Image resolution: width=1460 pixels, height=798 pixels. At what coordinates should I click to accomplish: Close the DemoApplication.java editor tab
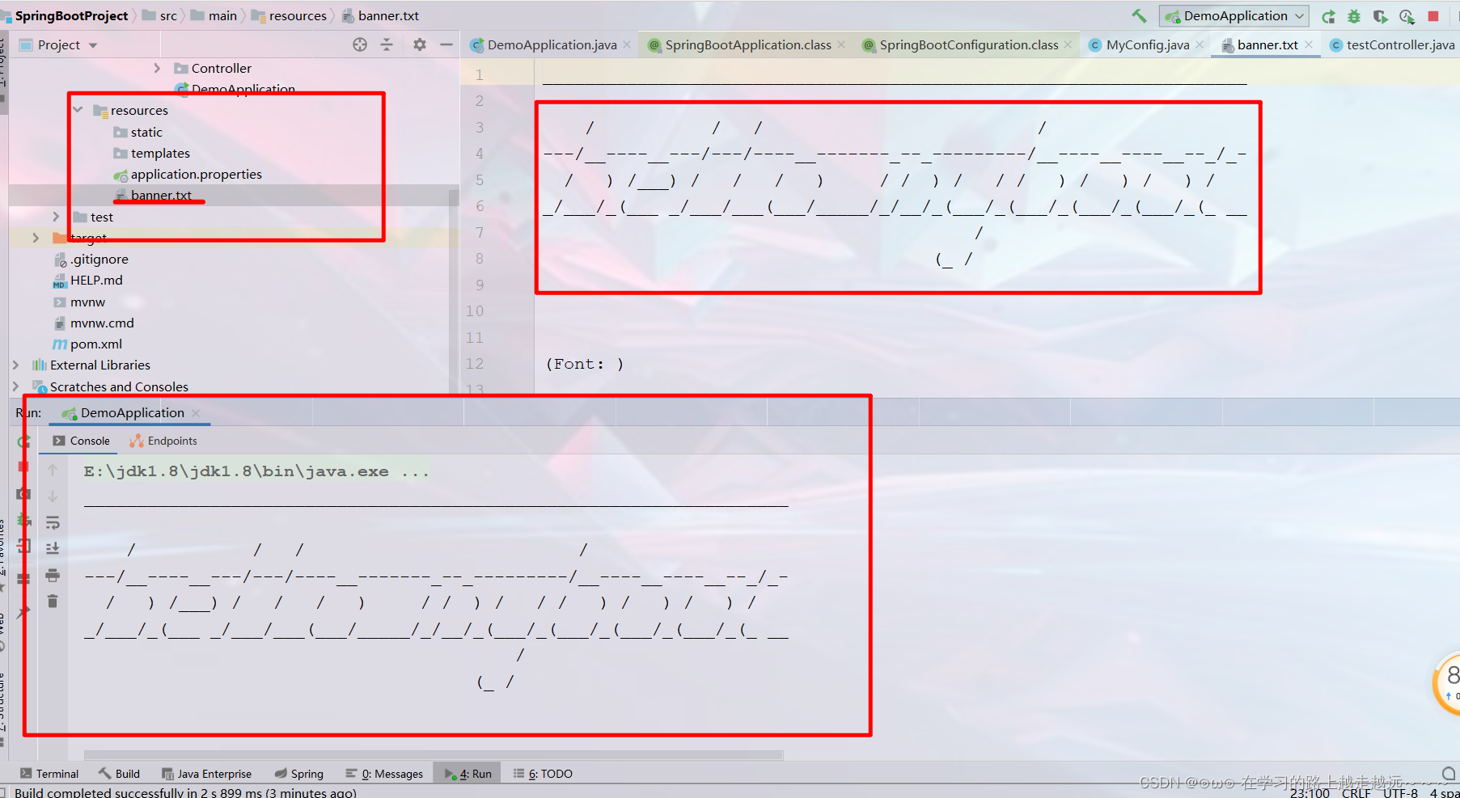627,45
